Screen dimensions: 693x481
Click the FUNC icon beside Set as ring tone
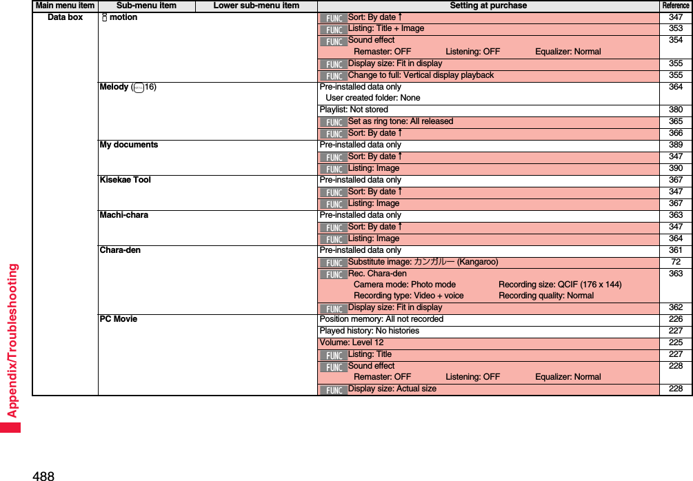click(x=334, y=121)
